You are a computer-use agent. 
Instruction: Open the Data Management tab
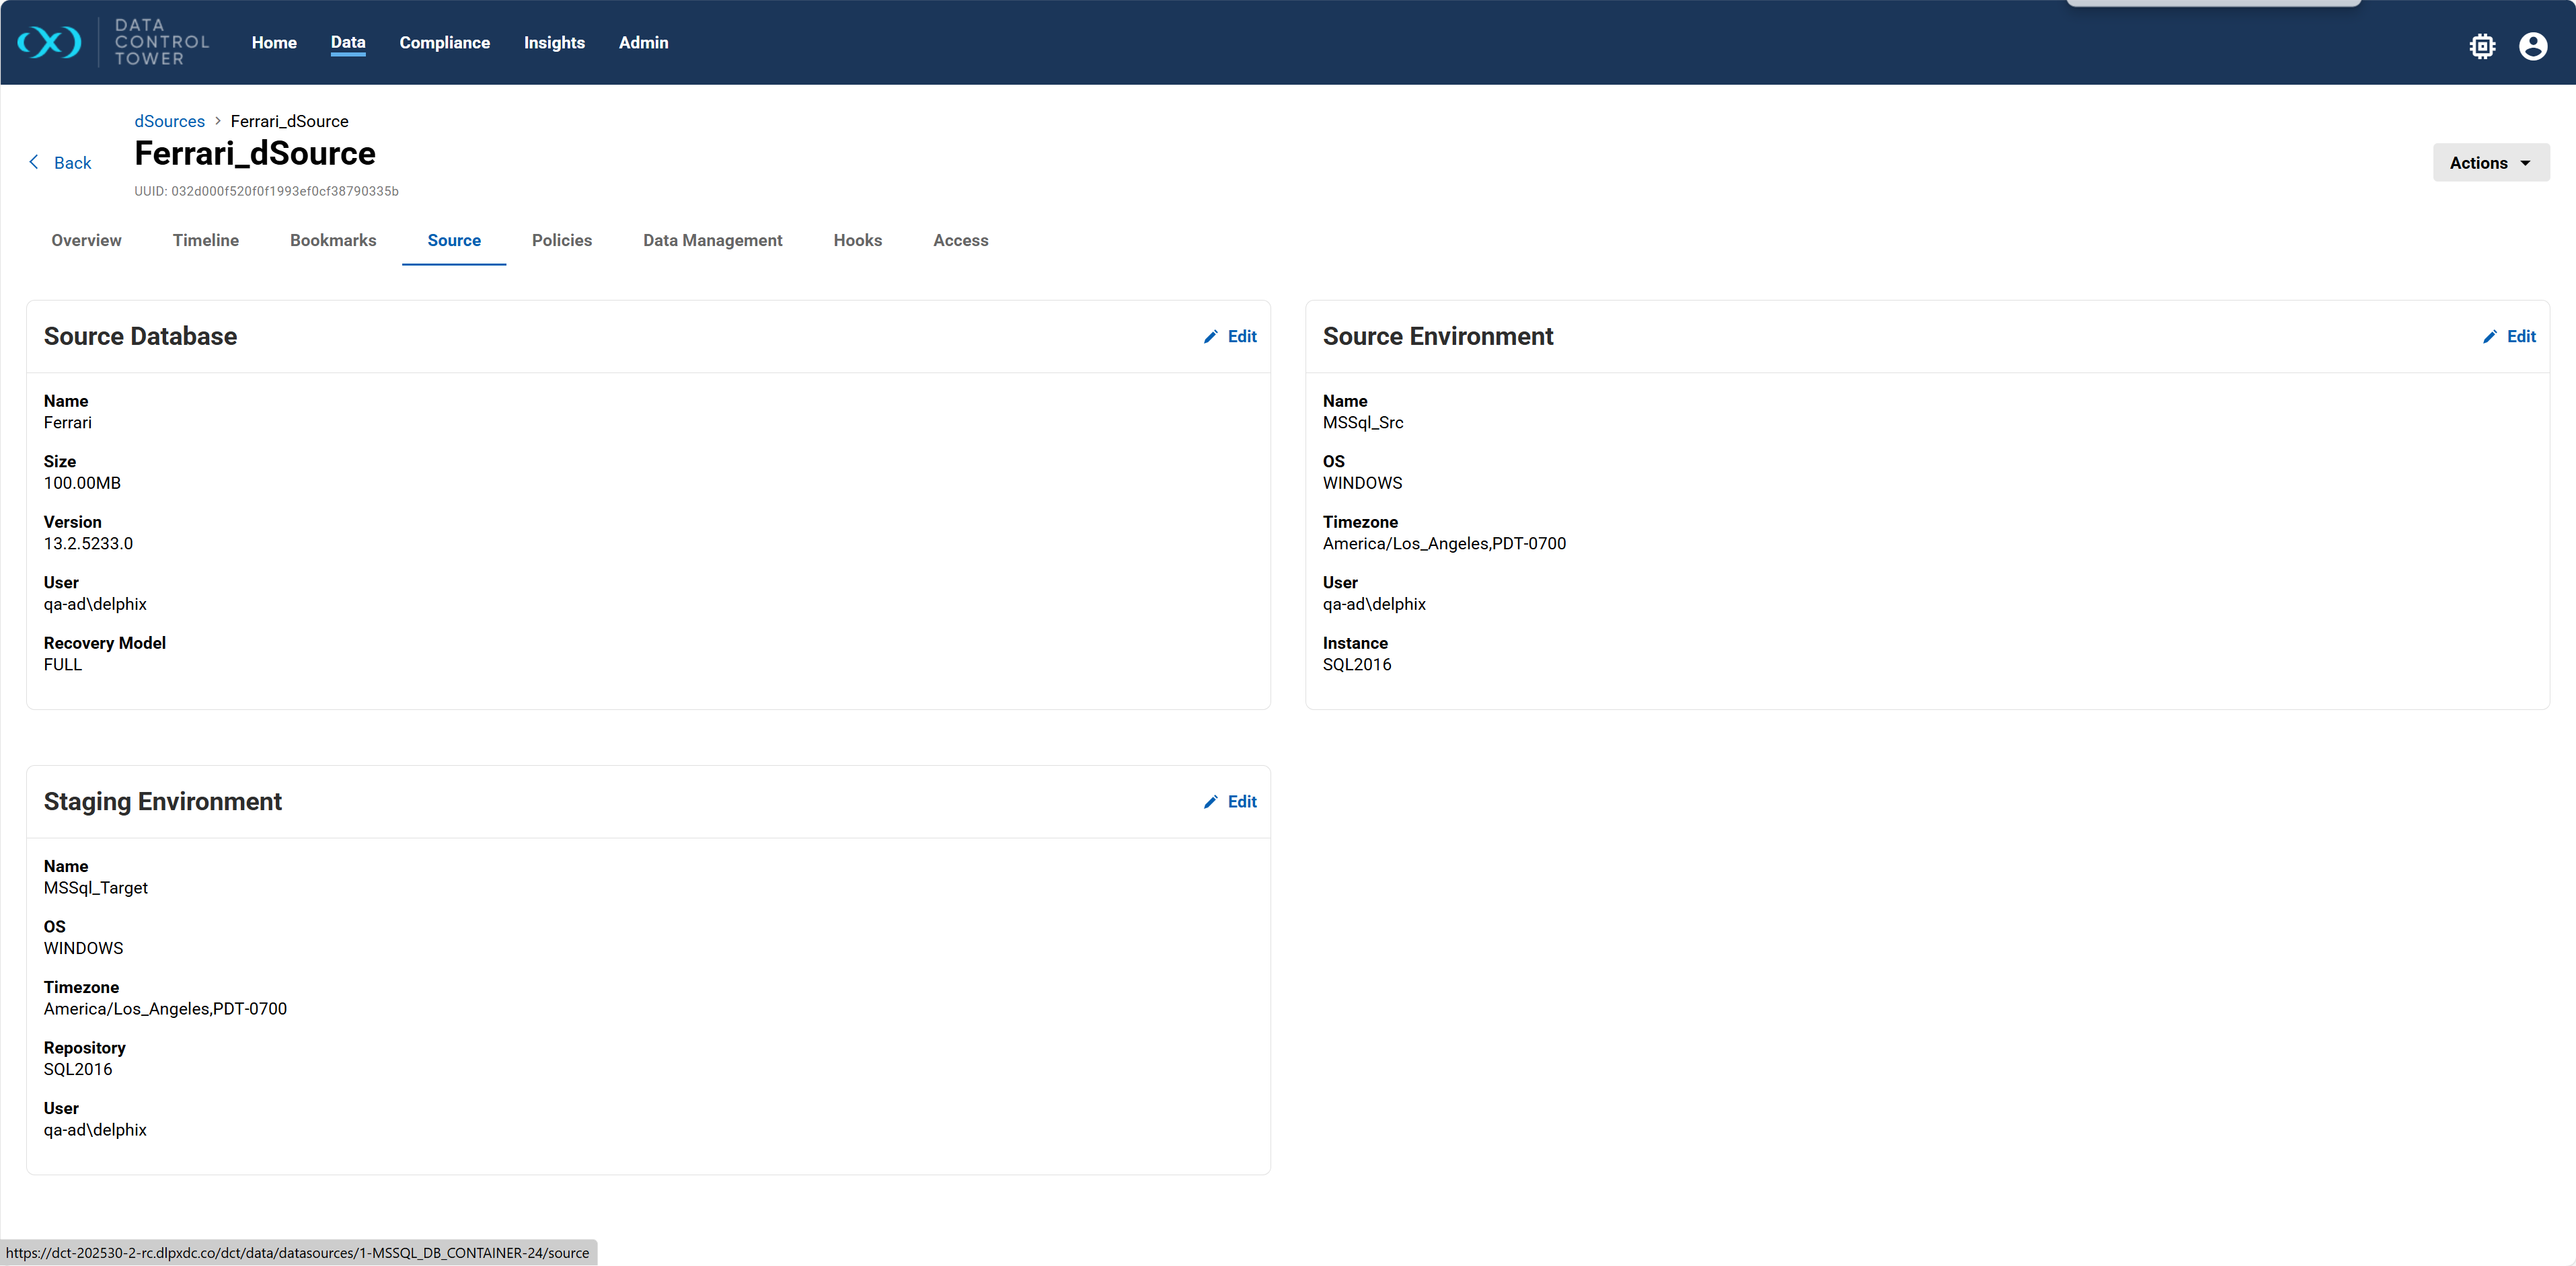[712, 240]
